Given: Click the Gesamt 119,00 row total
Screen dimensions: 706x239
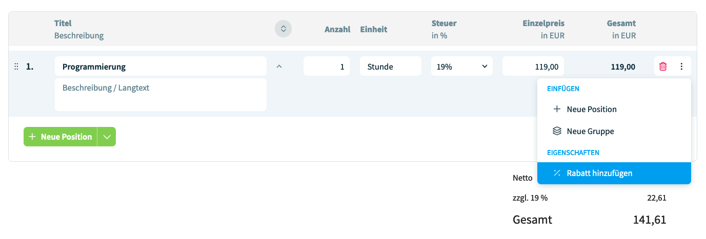Looking at the screenshot, I should point(623,67).
